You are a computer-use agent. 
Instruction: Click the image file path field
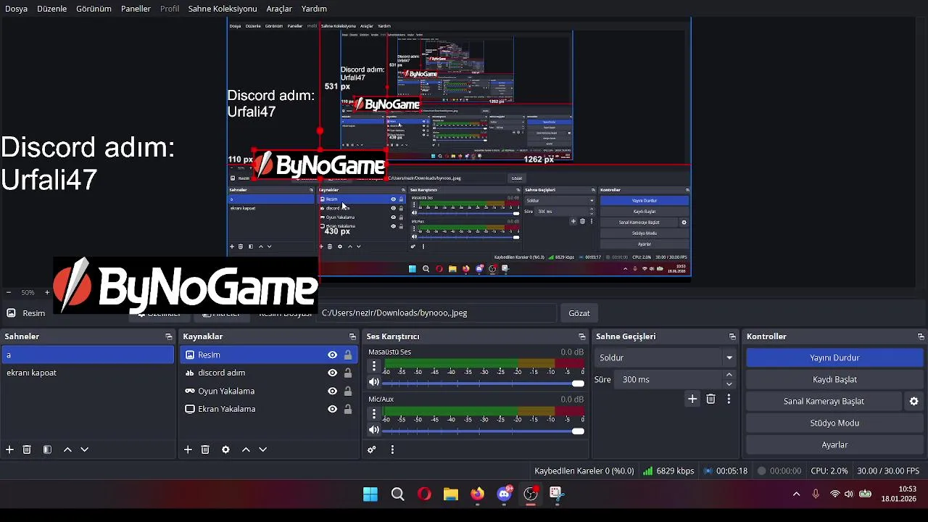point(436,312)
